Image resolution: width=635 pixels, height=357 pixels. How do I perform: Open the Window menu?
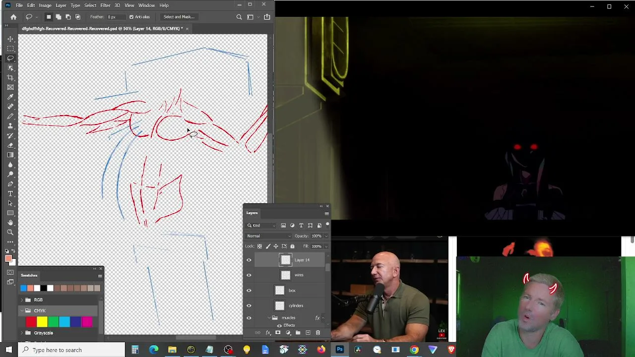click(x=146, y=5)
